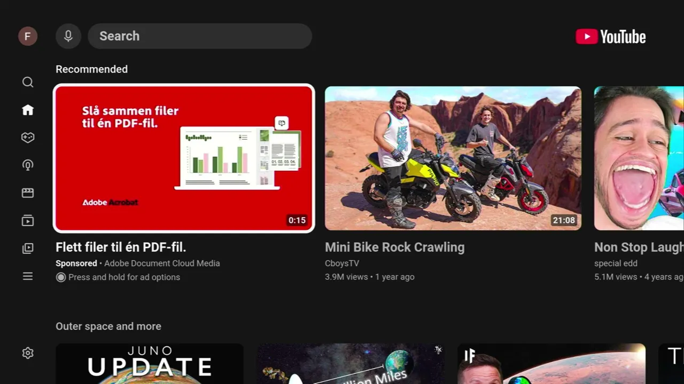The image size is (684, 384).
Task: Click the 0:15 duration badge
Action: 297,220
